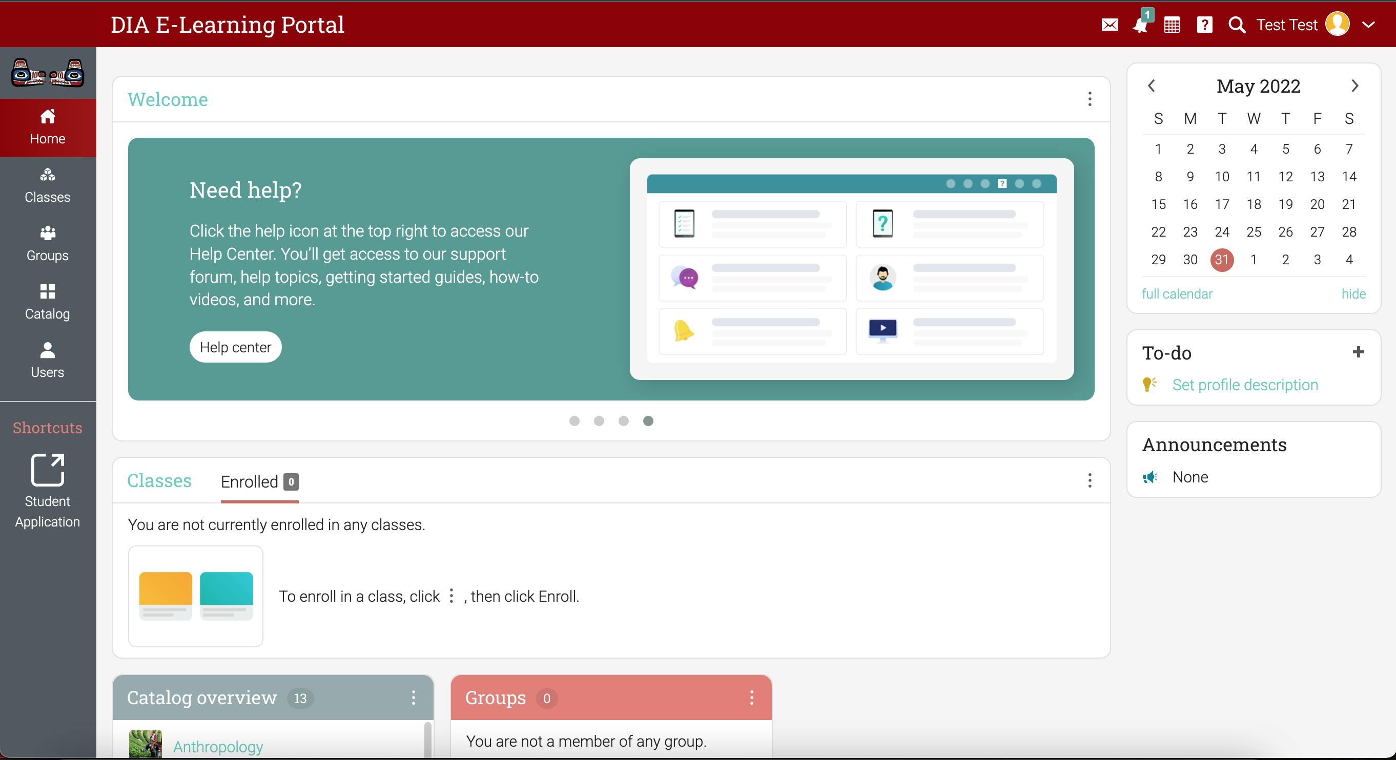Open the Set profile description link
Screen dimensions: 1396x760
coord(1245,385)
